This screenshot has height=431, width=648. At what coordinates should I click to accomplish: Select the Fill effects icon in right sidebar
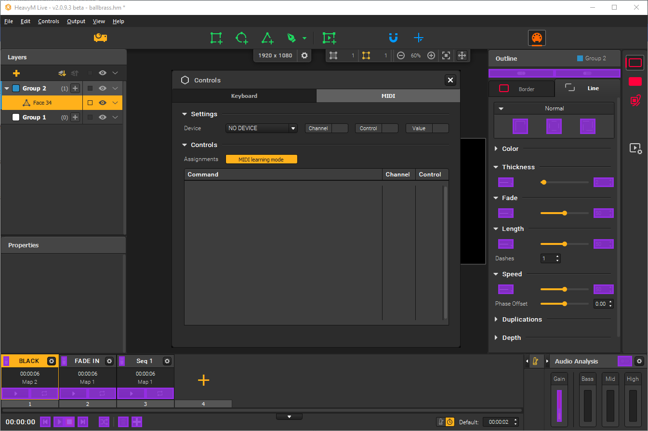tap(635, 81)
